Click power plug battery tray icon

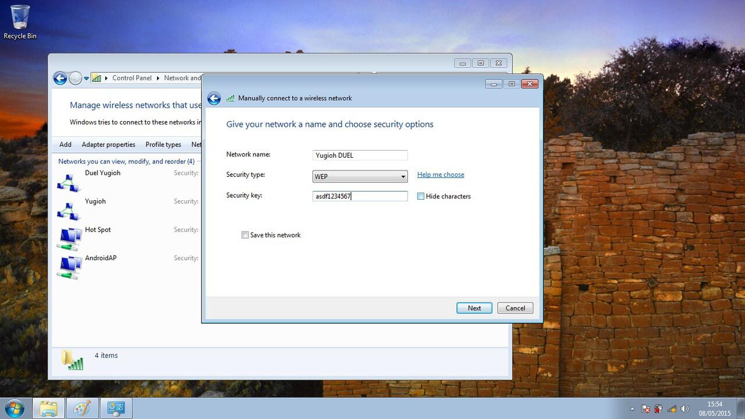point(659,409)
